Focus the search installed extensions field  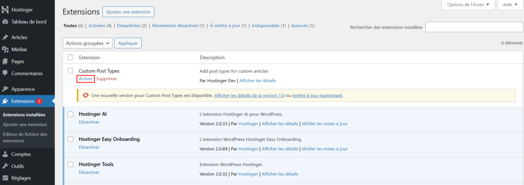[474, 28]
